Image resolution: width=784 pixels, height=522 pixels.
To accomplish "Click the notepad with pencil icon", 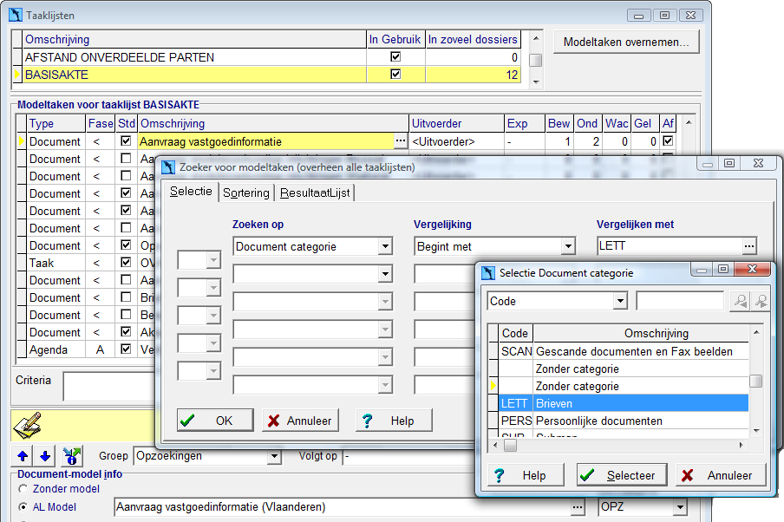I will coord(28,426).
